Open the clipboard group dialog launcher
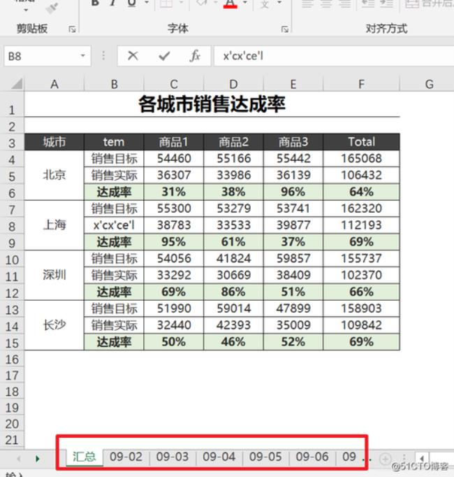454x477 pixels. [72, 29]
